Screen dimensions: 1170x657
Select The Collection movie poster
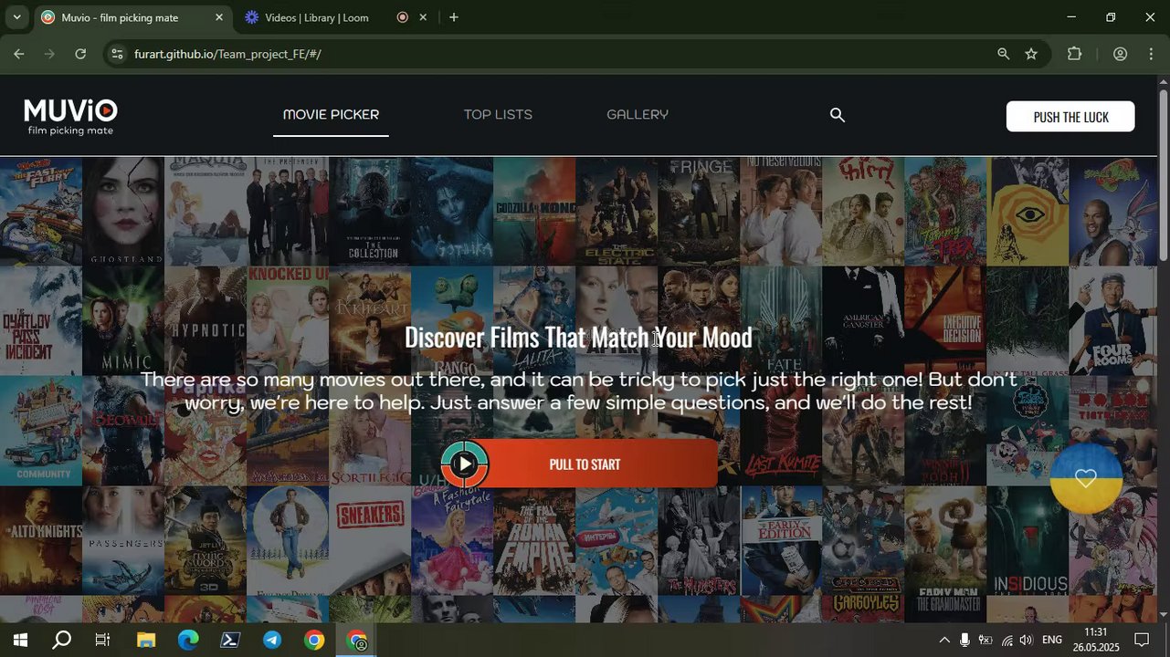(x=370, y=212)
